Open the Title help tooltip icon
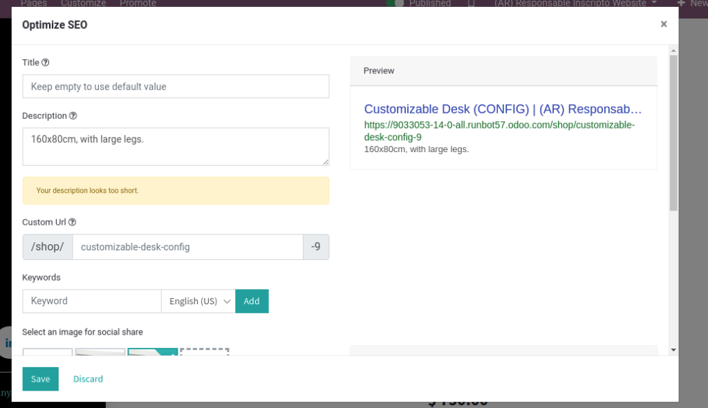The image size is (708, 408). click(45, 62)
